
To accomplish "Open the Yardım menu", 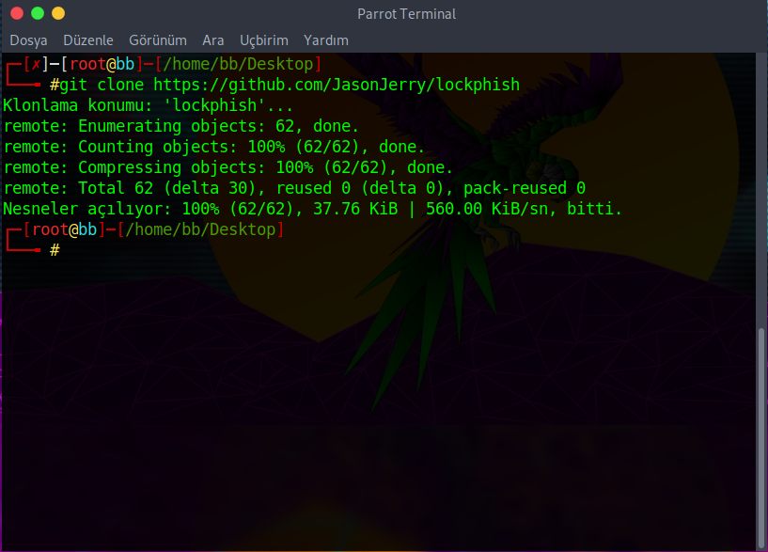I will tap(325, 40).
